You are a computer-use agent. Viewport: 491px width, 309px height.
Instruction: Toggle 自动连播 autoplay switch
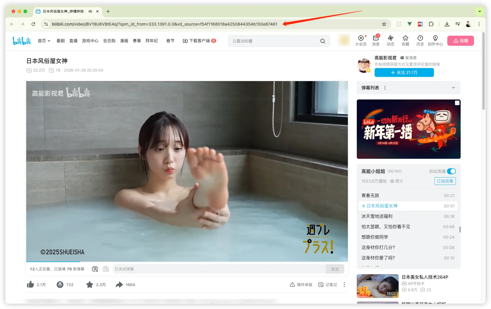point(451,171)
